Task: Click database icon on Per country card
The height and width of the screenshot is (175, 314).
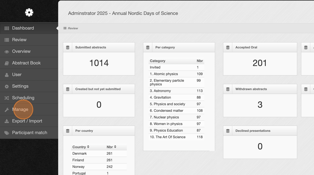Action: click(68, 131)
